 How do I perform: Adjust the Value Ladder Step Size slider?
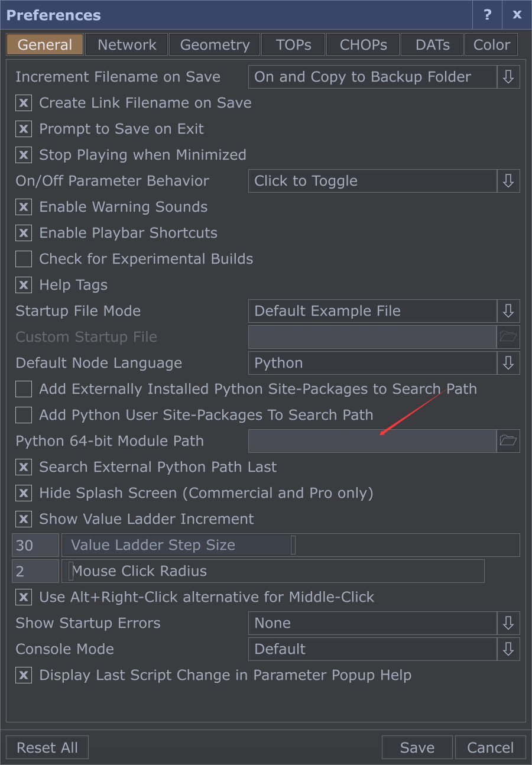point(291,545)
